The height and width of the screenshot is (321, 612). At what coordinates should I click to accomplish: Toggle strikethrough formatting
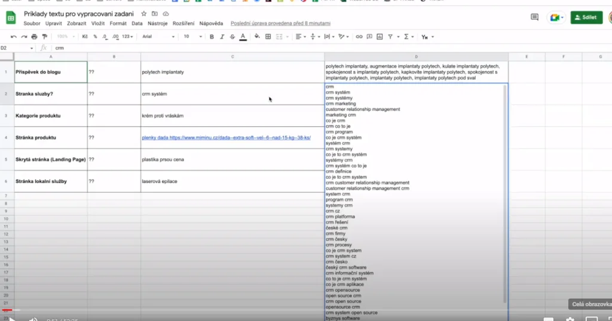point(232,37)
